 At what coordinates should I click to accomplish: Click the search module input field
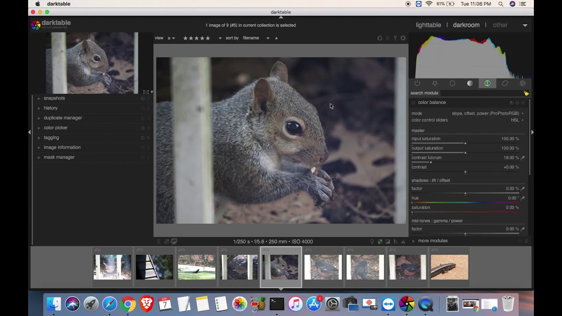481,93
